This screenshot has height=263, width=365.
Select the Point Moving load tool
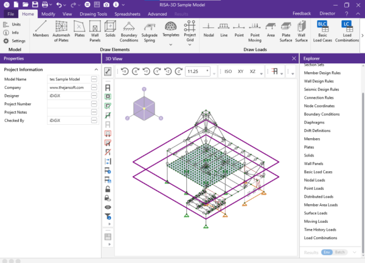tap(255, 32)
